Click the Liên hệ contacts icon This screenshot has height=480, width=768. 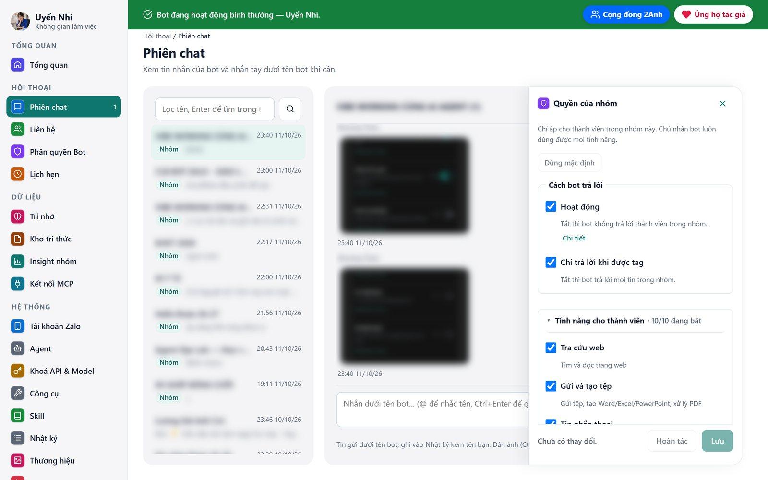point(18,129)
